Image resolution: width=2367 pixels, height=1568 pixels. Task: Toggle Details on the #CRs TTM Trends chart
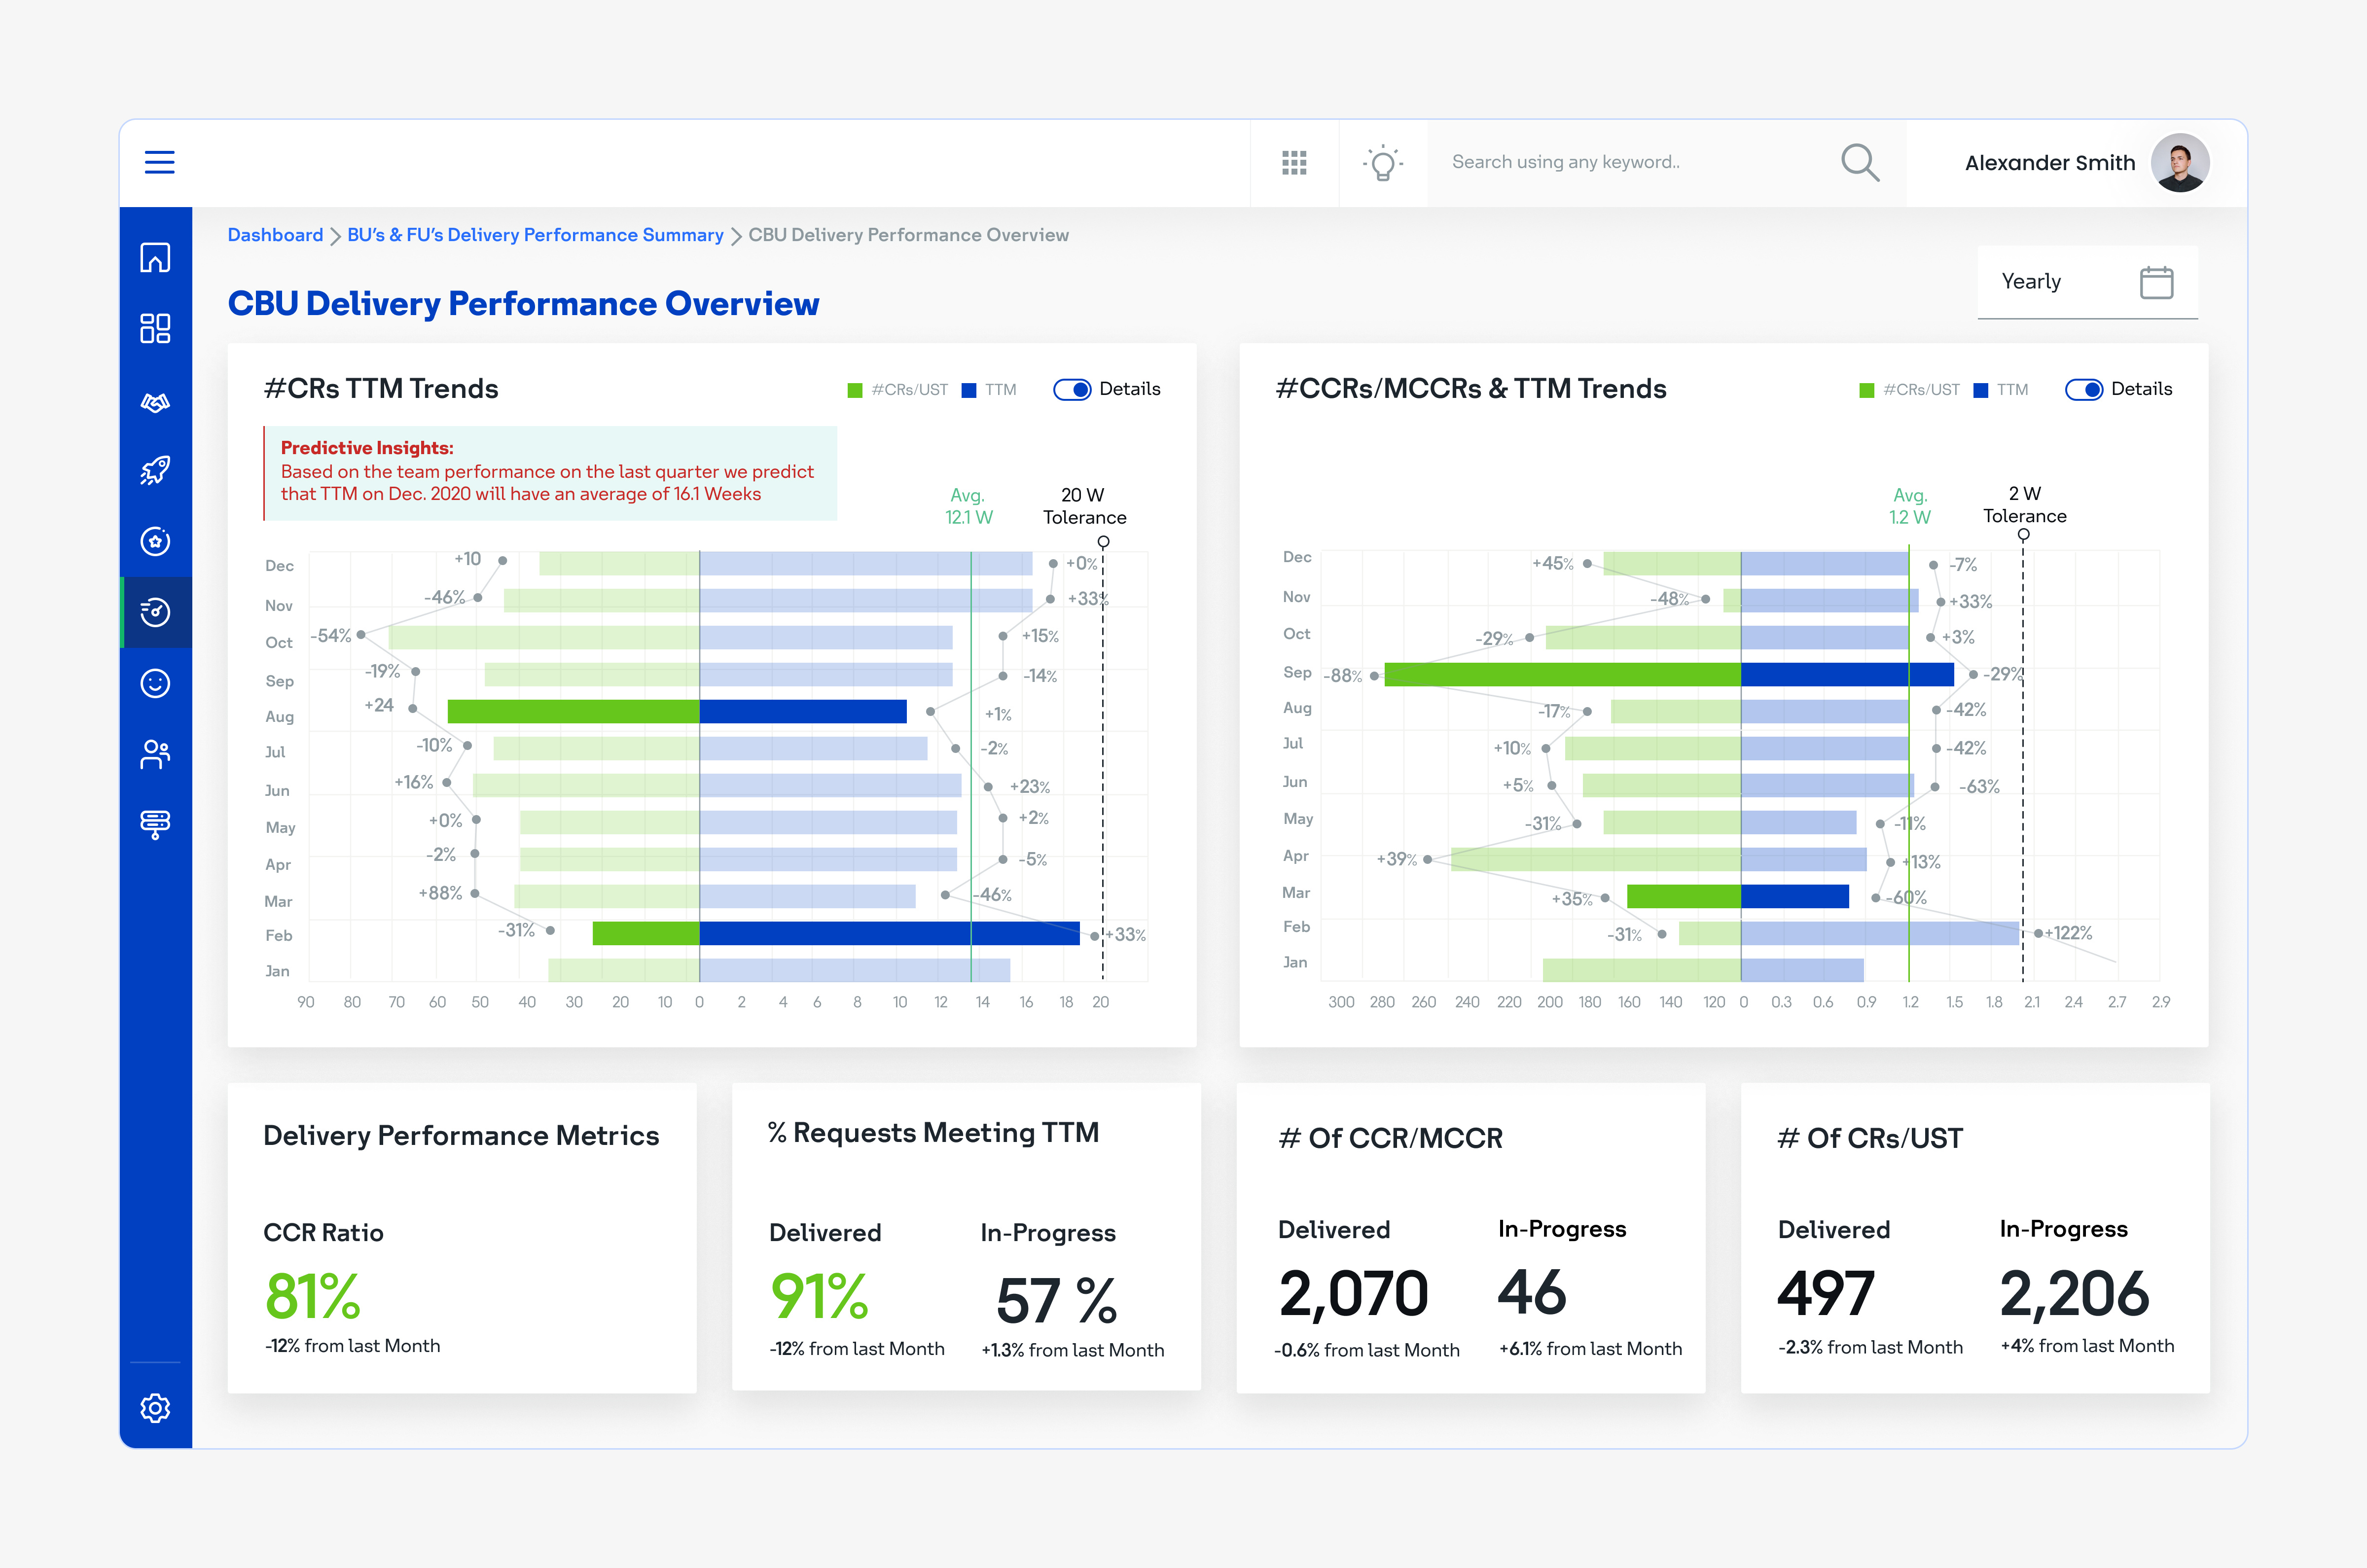click(1072, 389)
